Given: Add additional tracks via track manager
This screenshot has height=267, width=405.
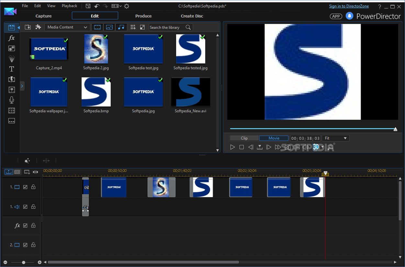Looking at the screenshot, I should pos(27,172).
